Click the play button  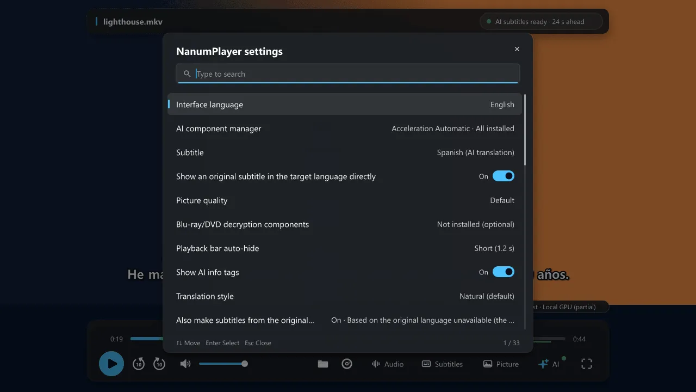pyautogui.click(x=111, y=364)
